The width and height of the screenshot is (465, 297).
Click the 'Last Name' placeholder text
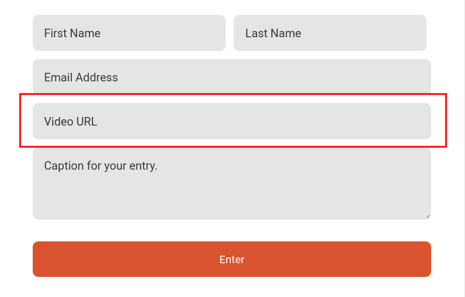point(273,33)
